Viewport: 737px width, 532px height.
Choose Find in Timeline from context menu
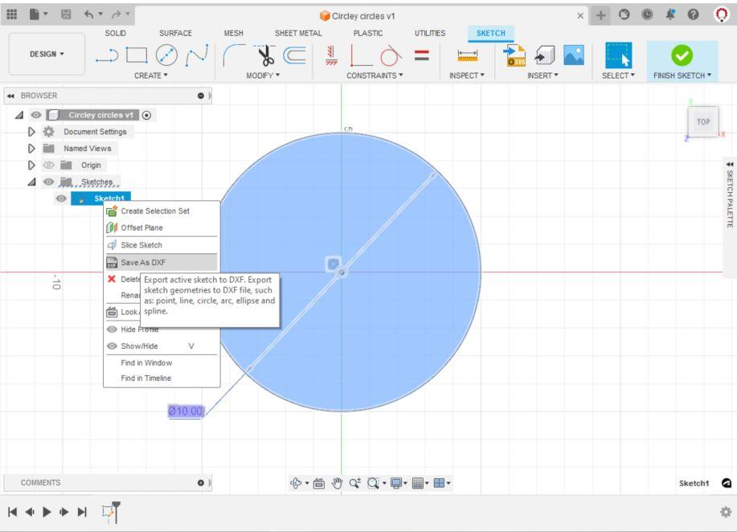tap(162, 378)
